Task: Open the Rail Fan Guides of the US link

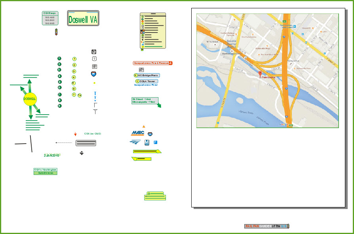Action: tap(267, 226)
